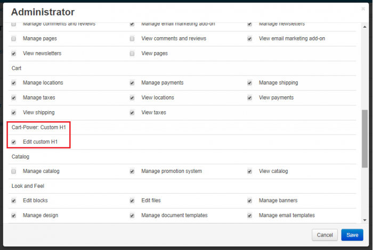Uncheck View shipping permission

13,113
